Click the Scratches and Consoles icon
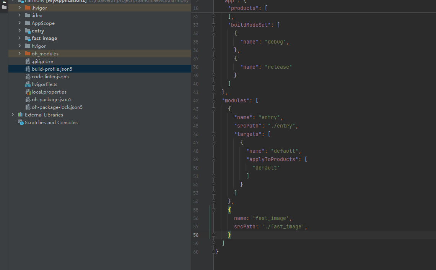 [x=21, y=123]
